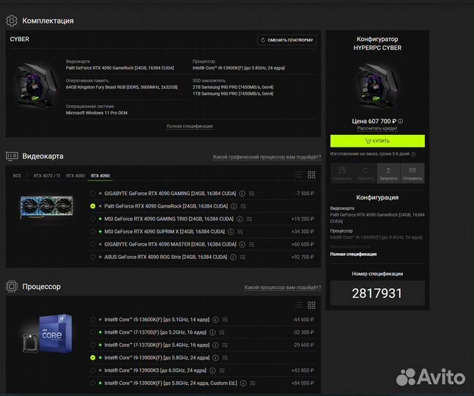Click the Сменить платформу button
The height and width of the screenshot is (396, 474).
[x=287, y=40]
